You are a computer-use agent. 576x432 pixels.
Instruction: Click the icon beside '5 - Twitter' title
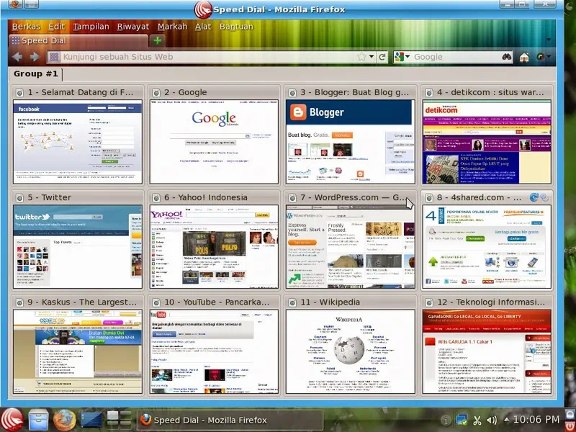(x=19, y=198)
